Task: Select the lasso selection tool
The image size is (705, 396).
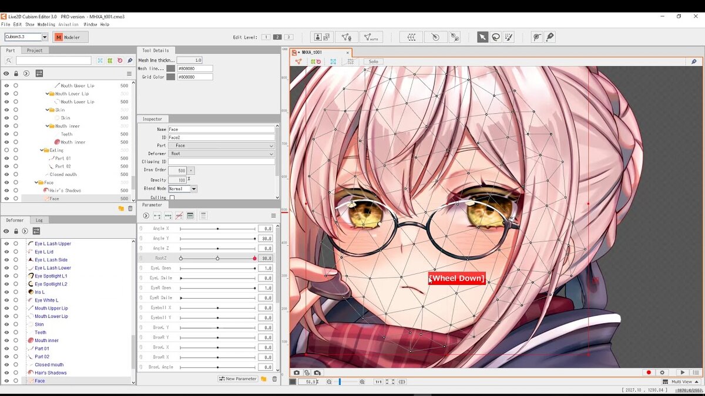Action: pyautogui.click(x=496, y=37)
